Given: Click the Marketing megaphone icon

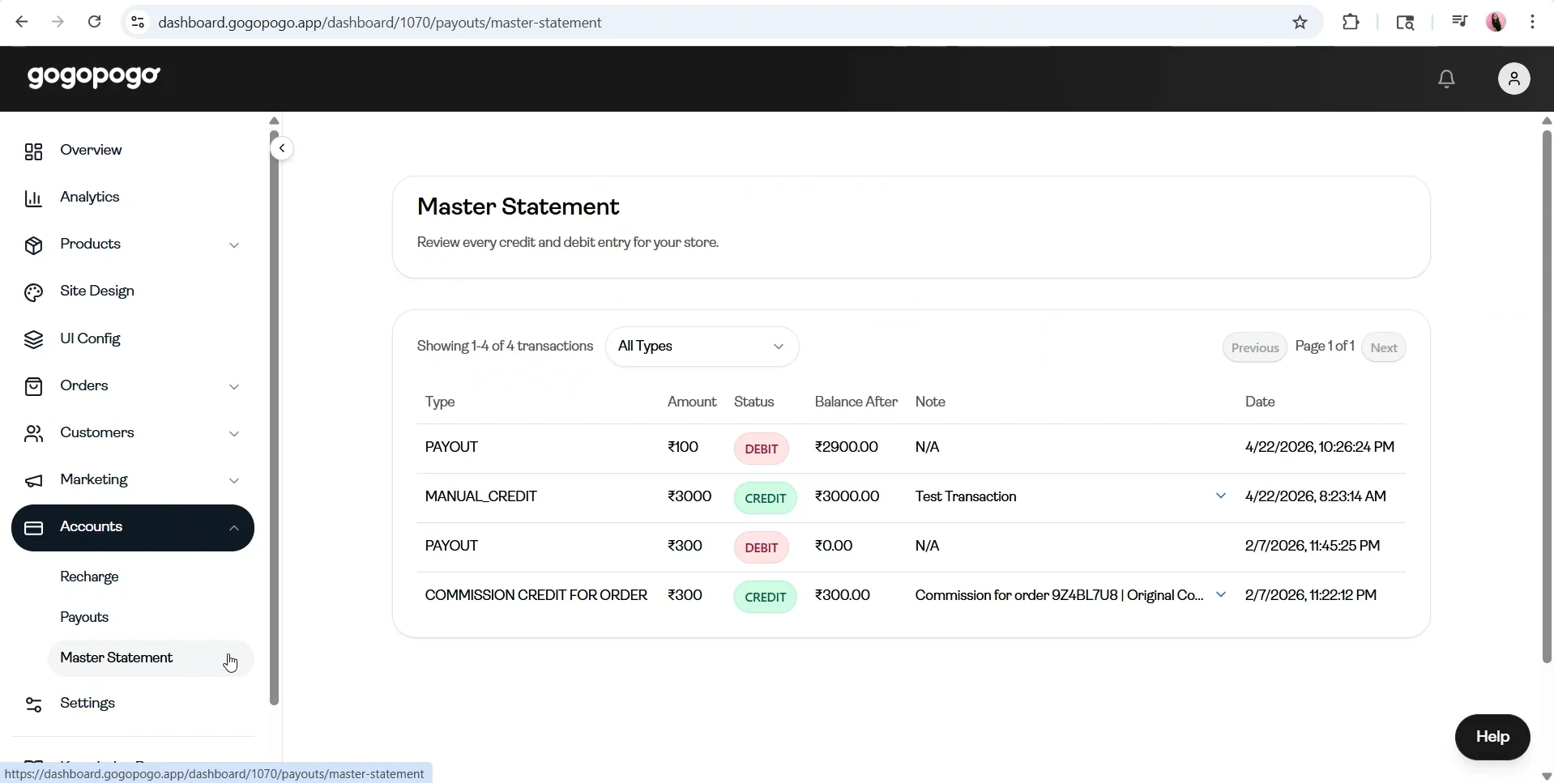Looking at the screenshot, I should click(33, 481).
